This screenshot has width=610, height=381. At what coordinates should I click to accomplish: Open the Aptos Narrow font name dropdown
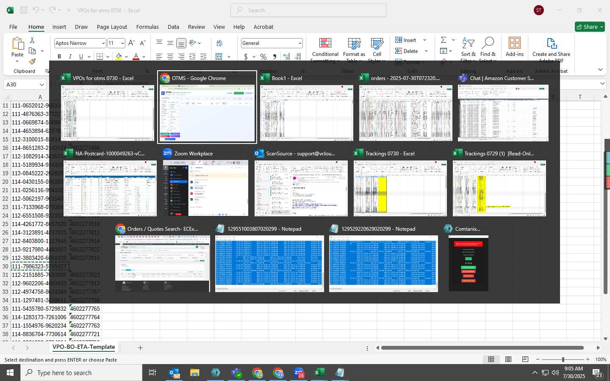tap(103, 43)
